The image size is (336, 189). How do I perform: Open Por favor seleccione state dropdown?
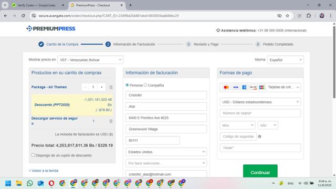pos(166,163)
